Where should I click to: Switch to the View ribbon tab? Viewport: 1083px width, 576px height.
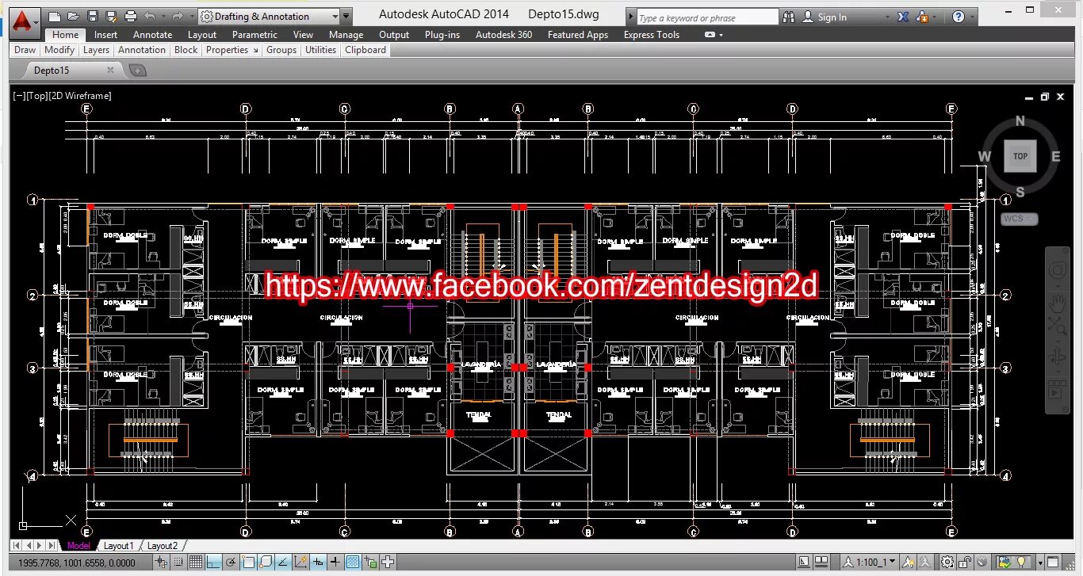[303, 35]
